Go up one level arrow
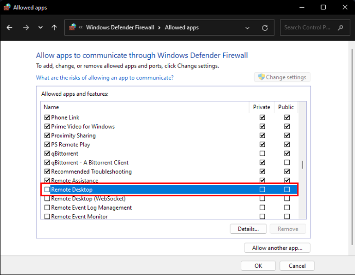This screenshot has width=355, height=275. coord(54,28)
